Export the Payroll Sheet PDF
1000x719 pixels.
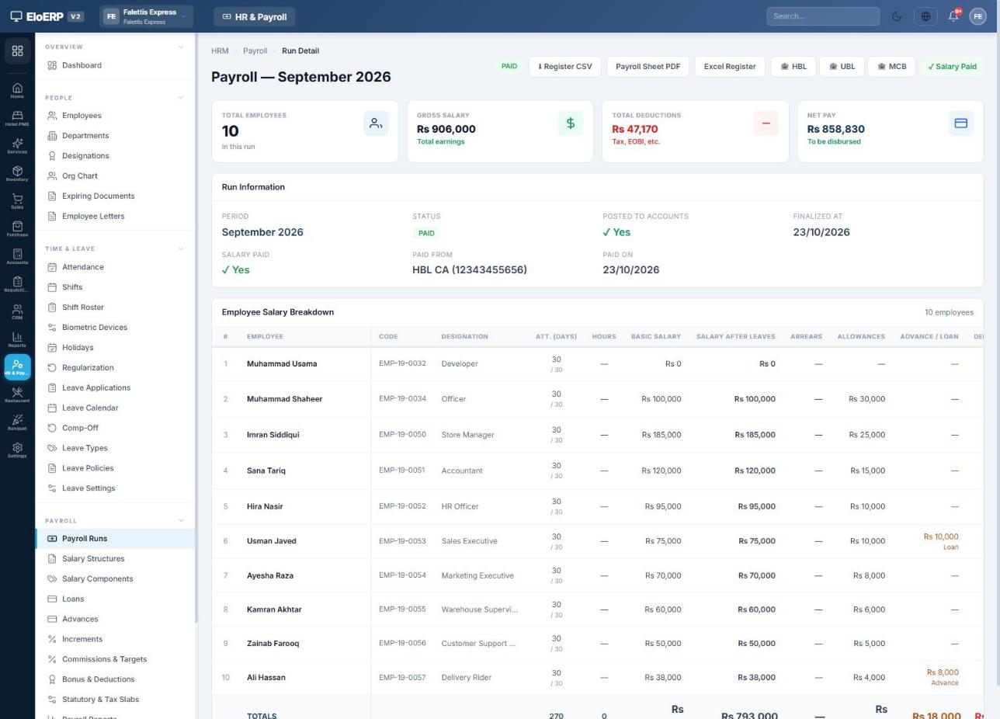(648, 67)
